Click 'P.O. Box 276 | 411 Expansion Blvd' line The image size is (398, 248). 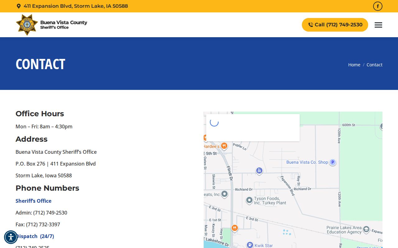[x=56, y=164]
